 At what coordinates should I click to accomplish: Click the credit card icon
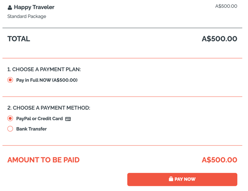(68, 119)
